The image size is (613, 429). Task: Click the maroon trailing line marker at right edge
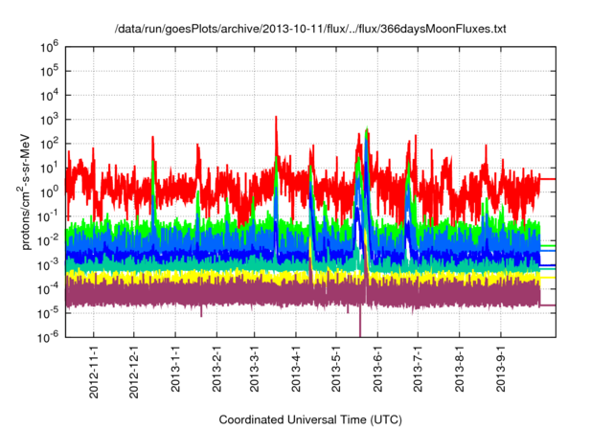pyautogui.click(x=548, y=305)
